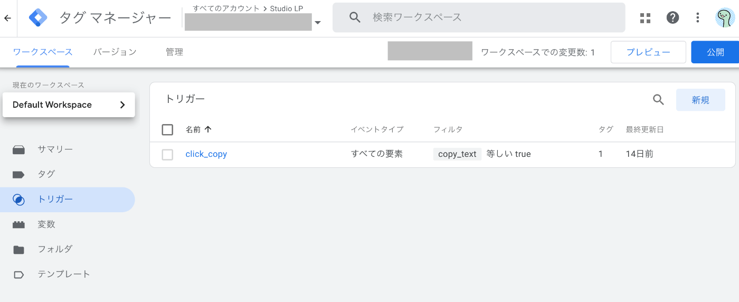Click the フォルダ folder icon
Image resolution: width=739 pixels, height=302 pixels.
(x=19, y=249)
